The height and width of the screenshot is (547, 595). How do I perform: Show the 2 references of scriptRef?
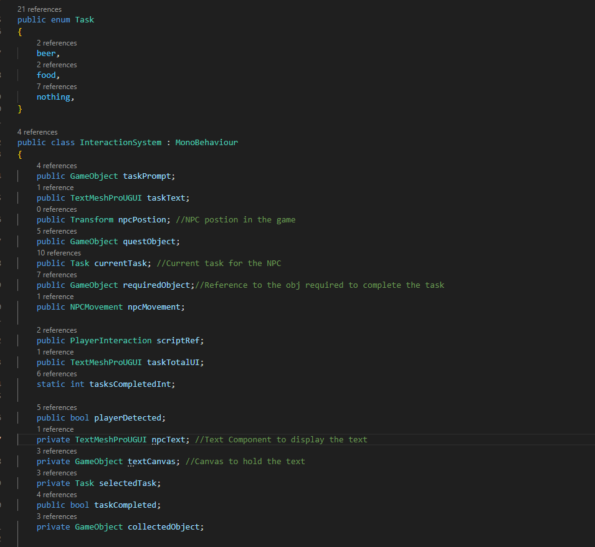(x=57, y=330)
